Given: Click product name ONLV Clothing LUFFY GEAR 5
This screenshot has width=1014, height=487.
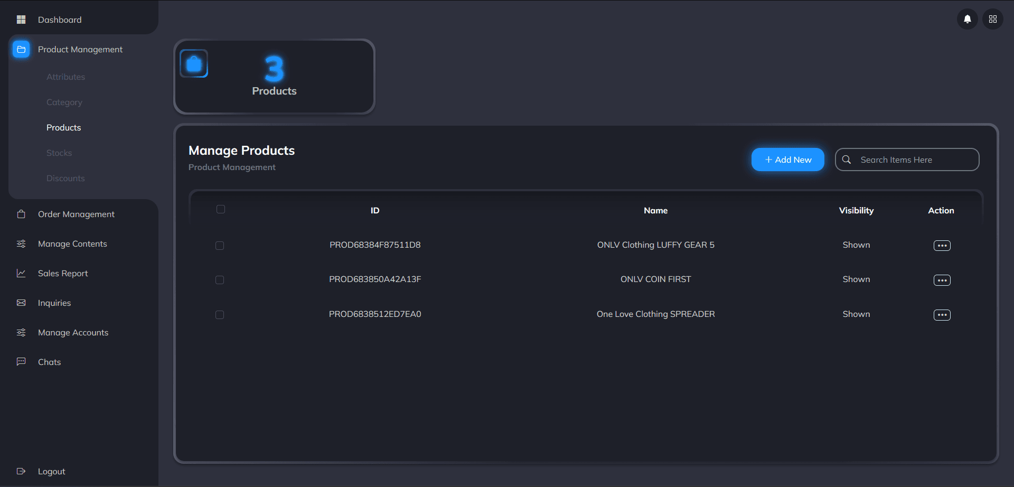Looking at the screenshot, I should (x=656, y=245).
